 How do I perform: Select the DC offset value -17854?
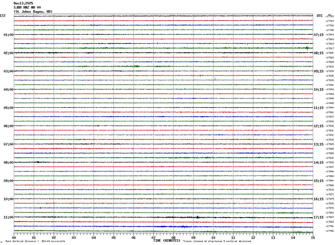coord(329,176)
